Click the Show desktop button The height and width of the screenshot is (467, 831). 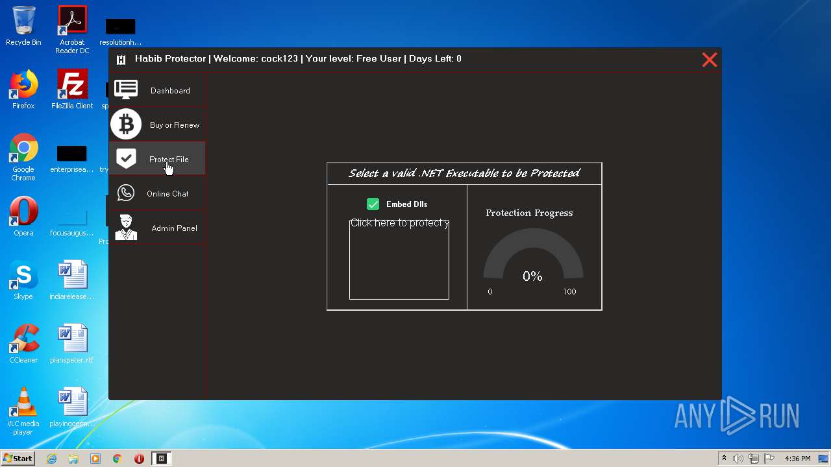pos(825,459)
